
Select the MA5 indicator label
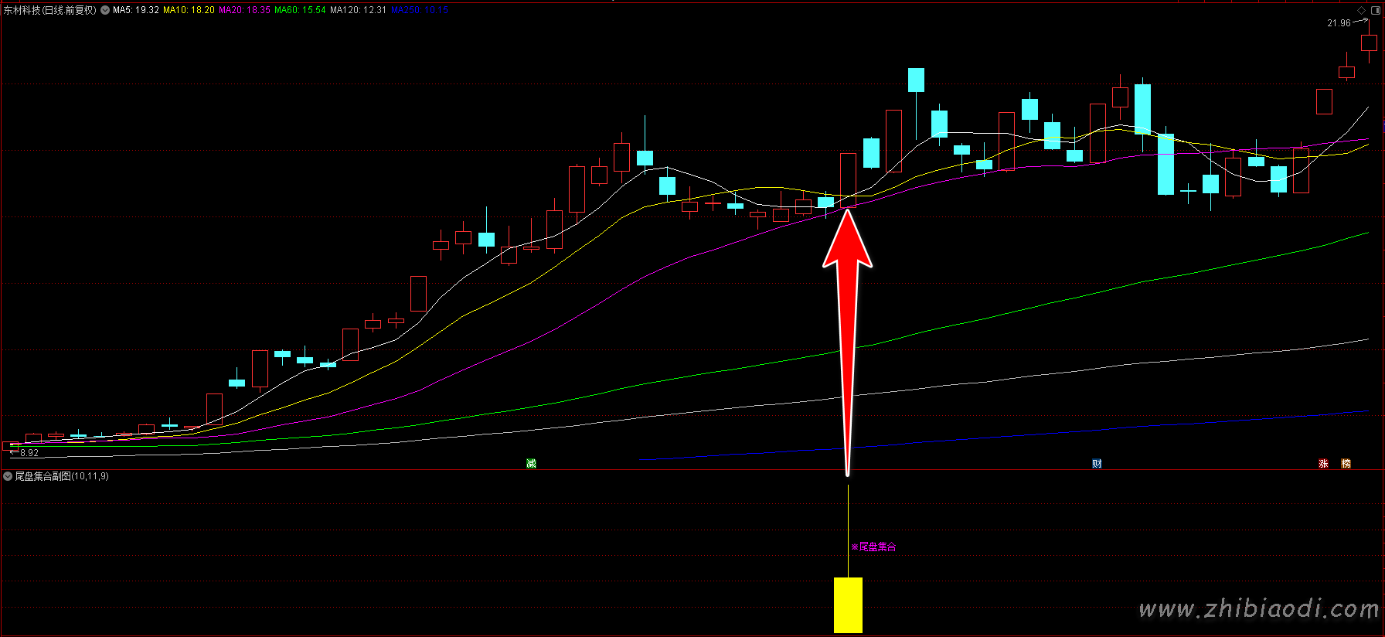coord(136,10)
